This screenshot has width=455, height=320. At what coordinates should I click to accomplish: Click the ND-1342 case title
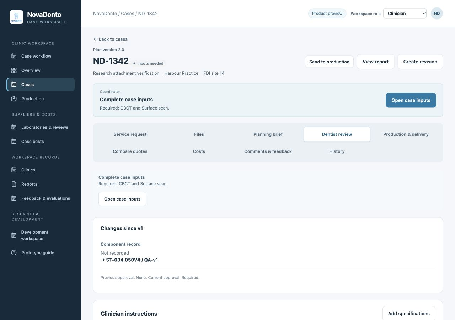(111, 61)
